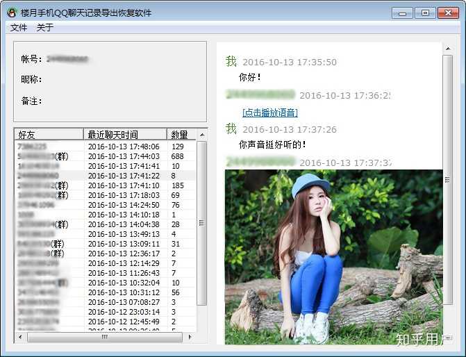The width and height of the screenshot is (466, 357).
Task: Sort by the 数量 column header
Action: tap(181, 134)
